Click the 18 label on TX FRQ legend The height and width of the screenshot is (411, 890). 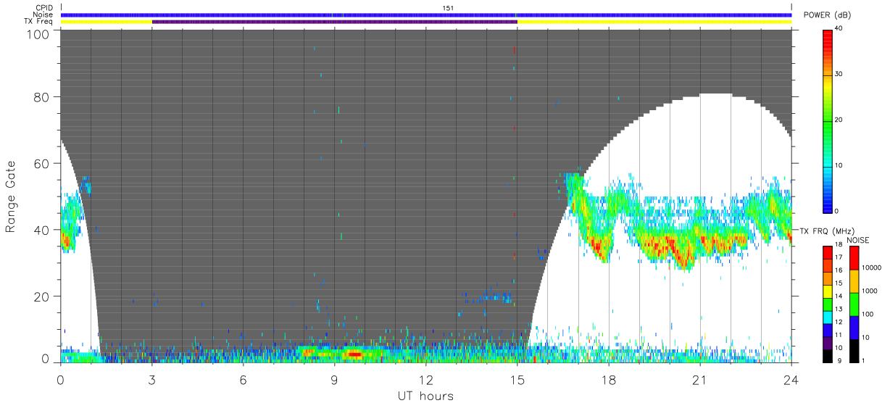click(x=839, y=245)
